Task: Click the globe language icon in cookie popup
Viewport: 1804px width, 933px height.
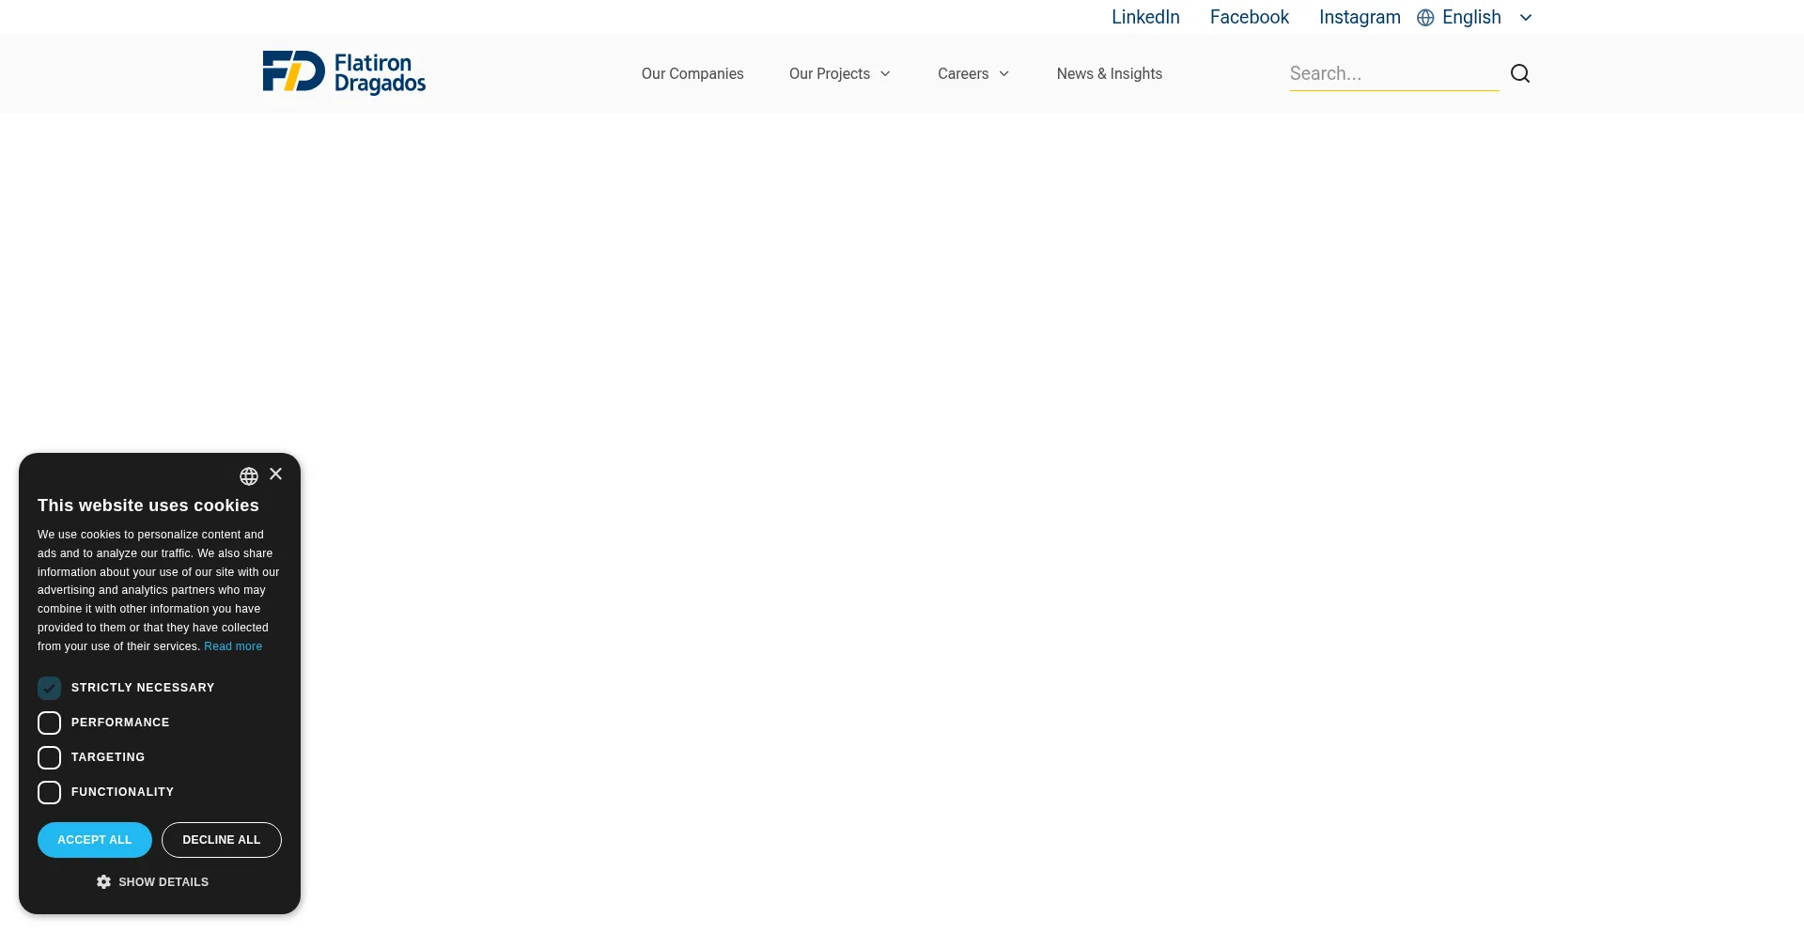Action: click(x=249, y=476)
